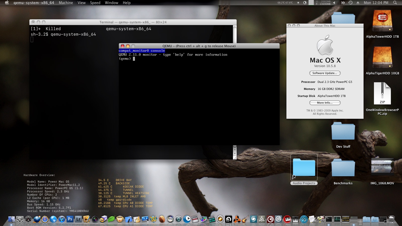Open Reason from the Dock
Screen dimensions: 402x226
(x=237, y=219)
